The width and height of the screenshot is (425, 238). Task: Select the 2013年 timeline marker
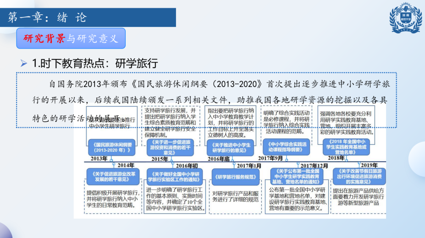click(x=99, y=158)
